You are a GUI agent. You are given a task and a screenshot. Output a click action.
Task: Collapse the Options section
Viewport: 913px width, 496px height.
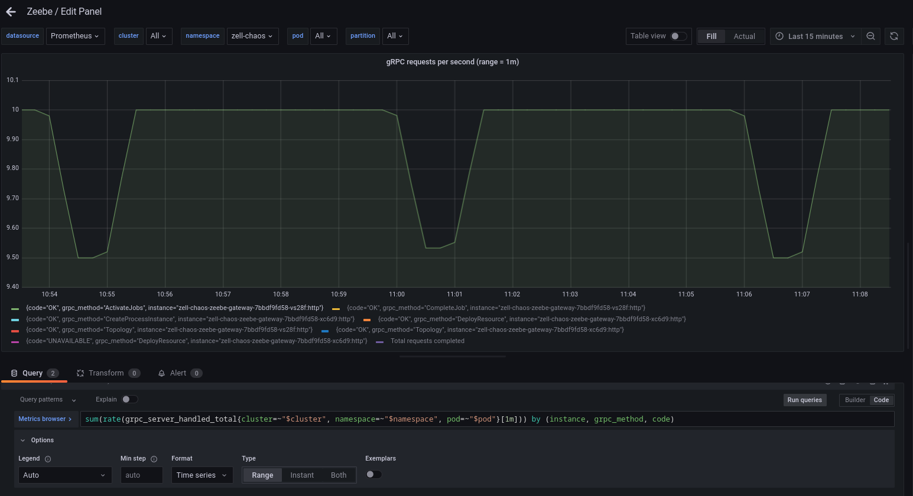(x=37, y=440)
